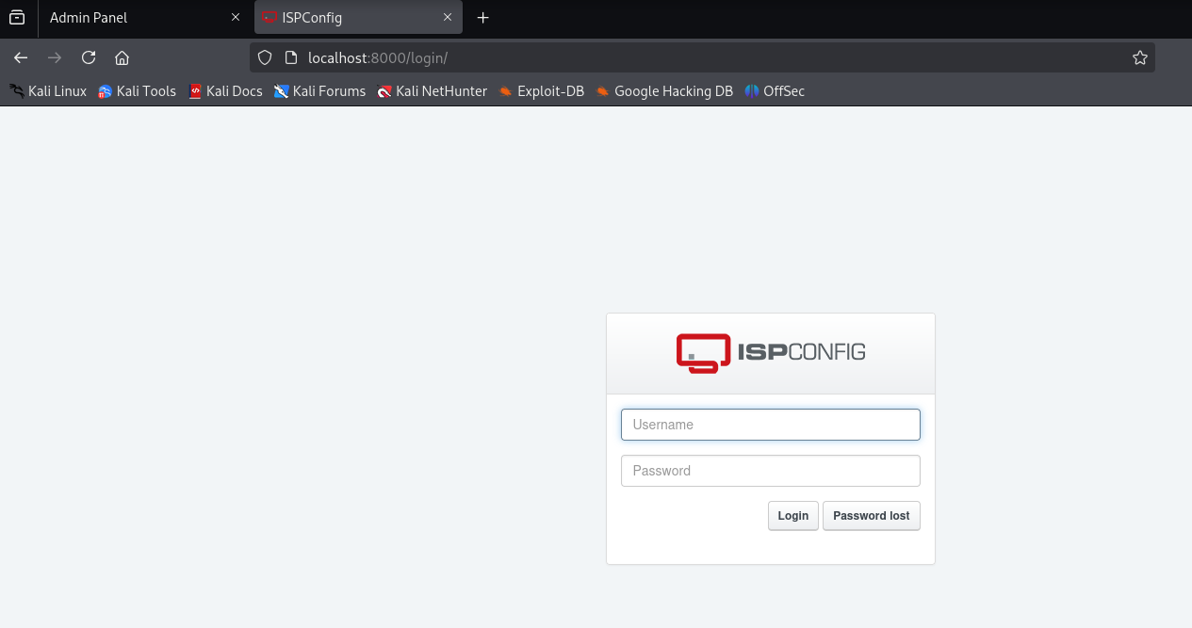Open the Kali Forums bookmark
The width and height of the screenshot is (1192, 628).
pyautogui.click(x=319, y=91)
